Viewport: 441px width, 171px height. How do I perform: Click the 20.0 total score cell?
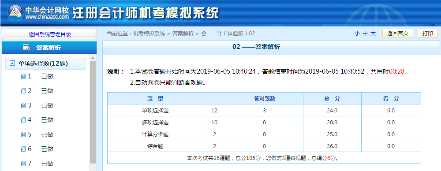pyautogui.click(x=332, y=123)
